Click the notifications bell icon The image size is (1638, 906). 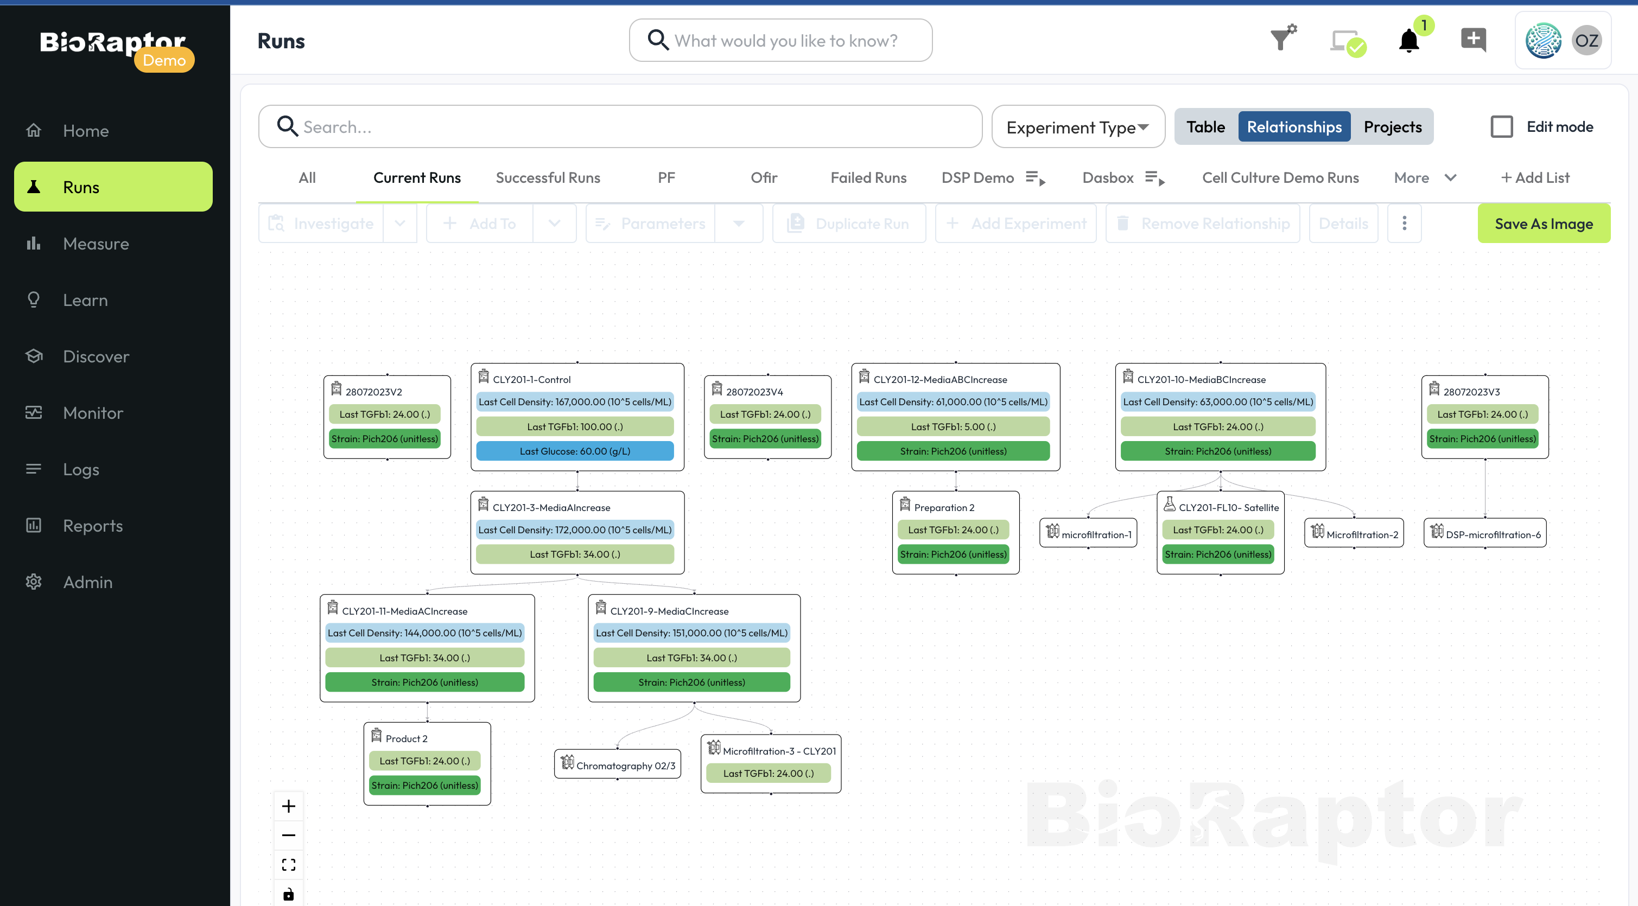(x=1408, y=41)
